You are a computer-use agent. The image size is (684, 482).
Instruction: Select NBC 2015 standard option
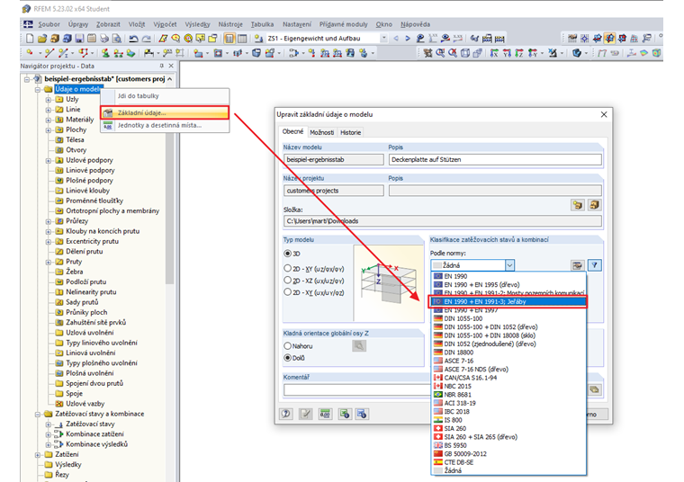pos(508,386)
